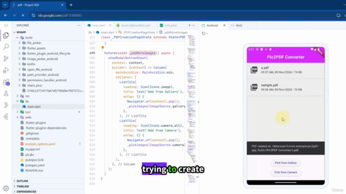Screen dimensions: 346x194
Task: Click the sample.pdf file icon in emulator
Action: click(254, 87)
